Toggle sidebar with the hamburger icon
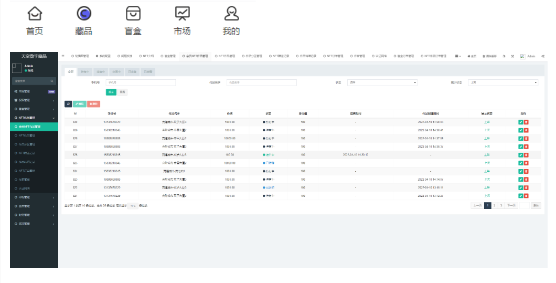 click(63, 56)
